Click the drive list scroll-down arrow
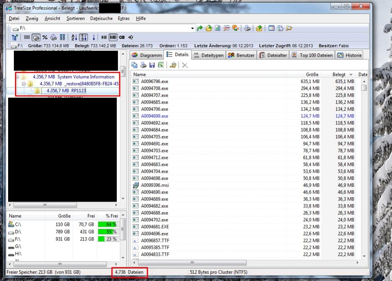This screenshot has width=392, height=281. click(x=123, y=258)
